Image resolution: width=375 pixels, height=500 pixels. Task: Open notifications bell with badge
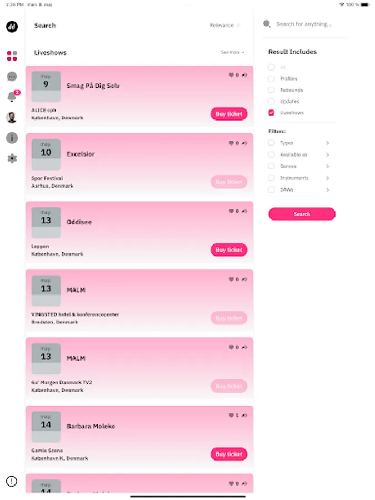coord(12,97)
